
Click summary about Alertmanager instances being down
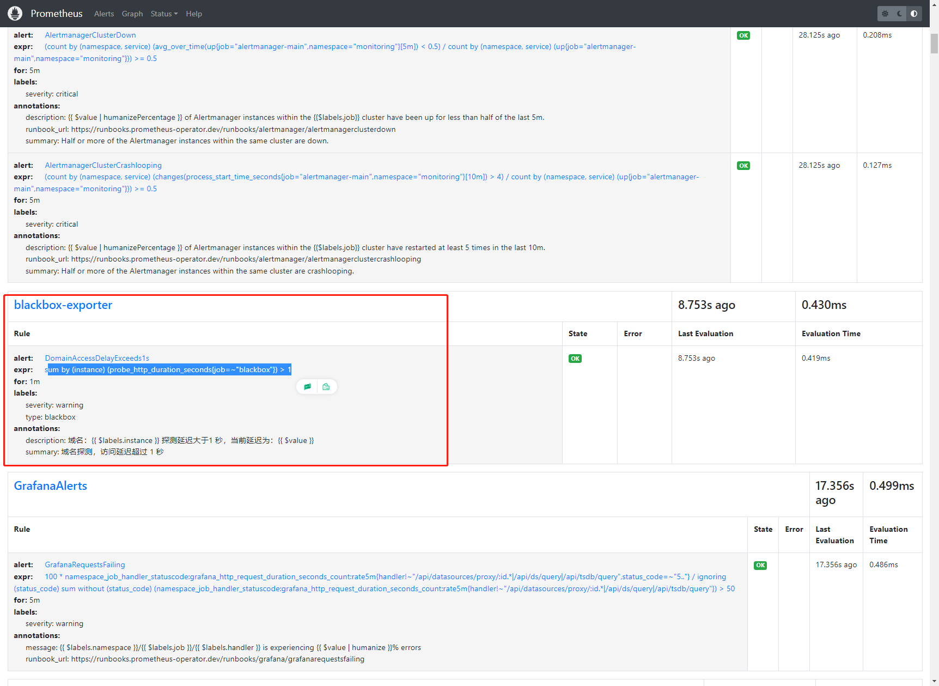click(177, 141)
